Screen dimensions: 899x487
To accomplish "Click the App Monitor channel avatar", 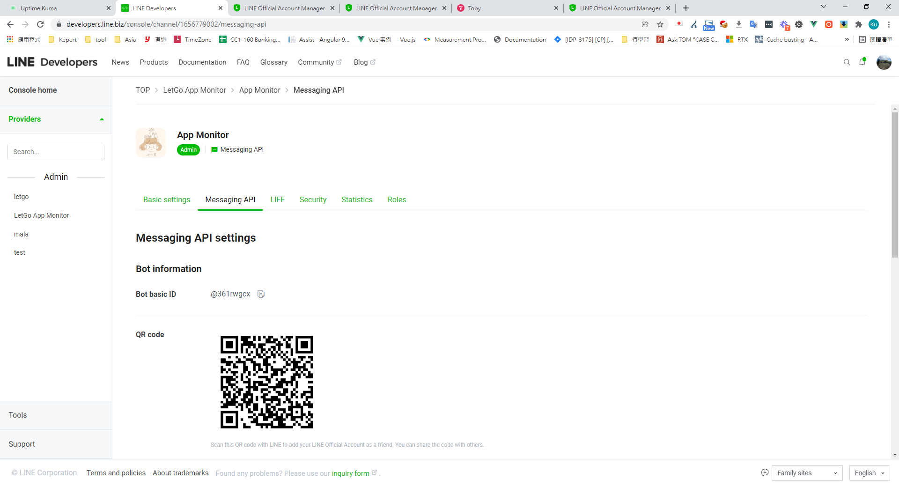I will point(151,143).
